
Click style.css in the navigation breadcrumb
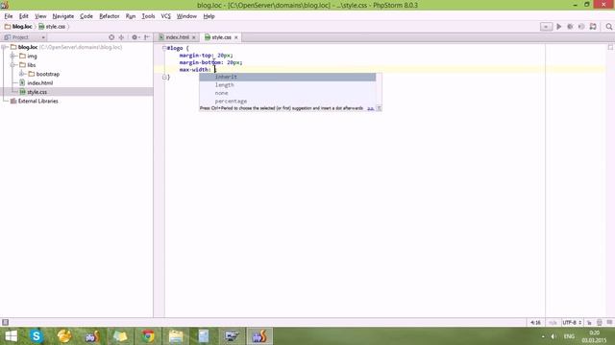52,27
